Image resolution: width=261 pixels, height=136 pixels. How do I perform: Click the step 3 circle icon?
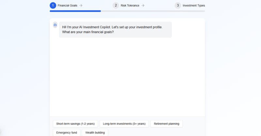tap(178, 6)
